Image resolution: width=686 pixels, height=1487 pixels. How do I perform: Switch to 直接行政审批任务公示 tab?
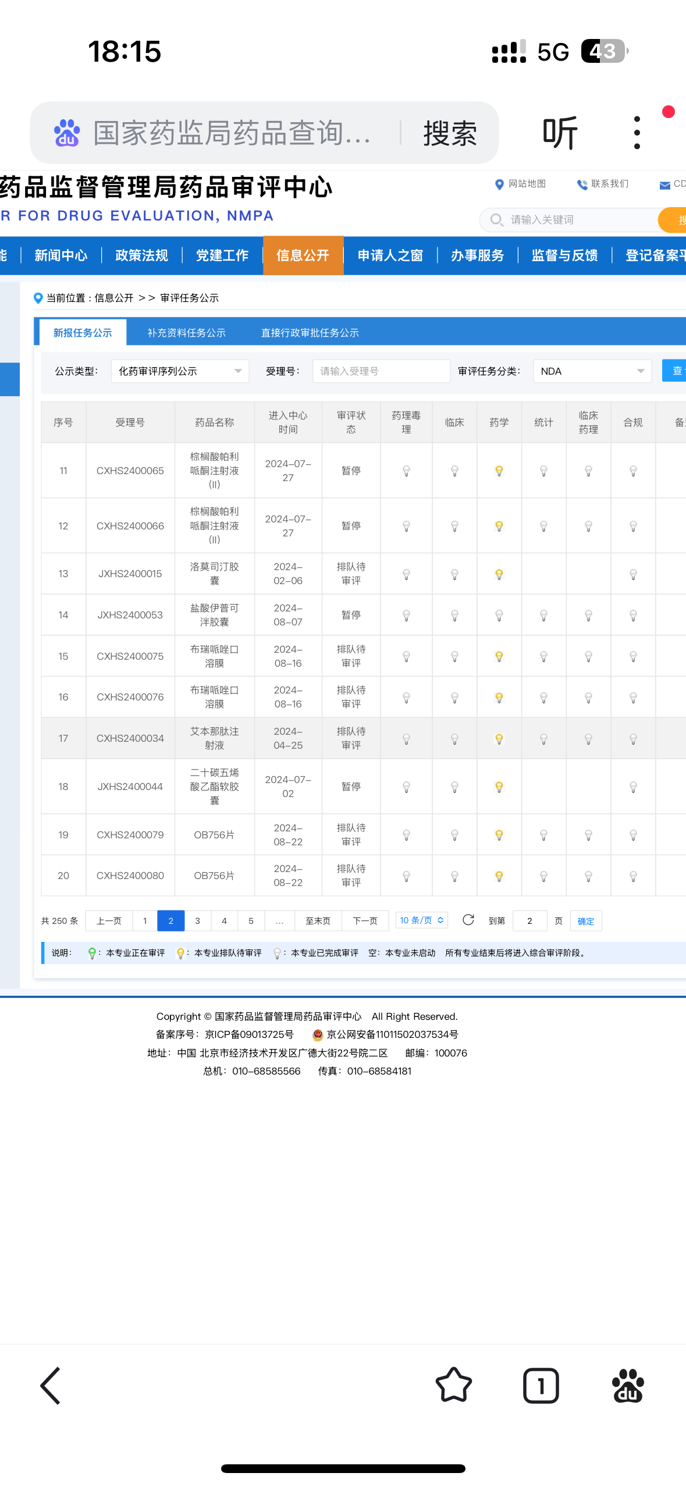tap(310, 333)
